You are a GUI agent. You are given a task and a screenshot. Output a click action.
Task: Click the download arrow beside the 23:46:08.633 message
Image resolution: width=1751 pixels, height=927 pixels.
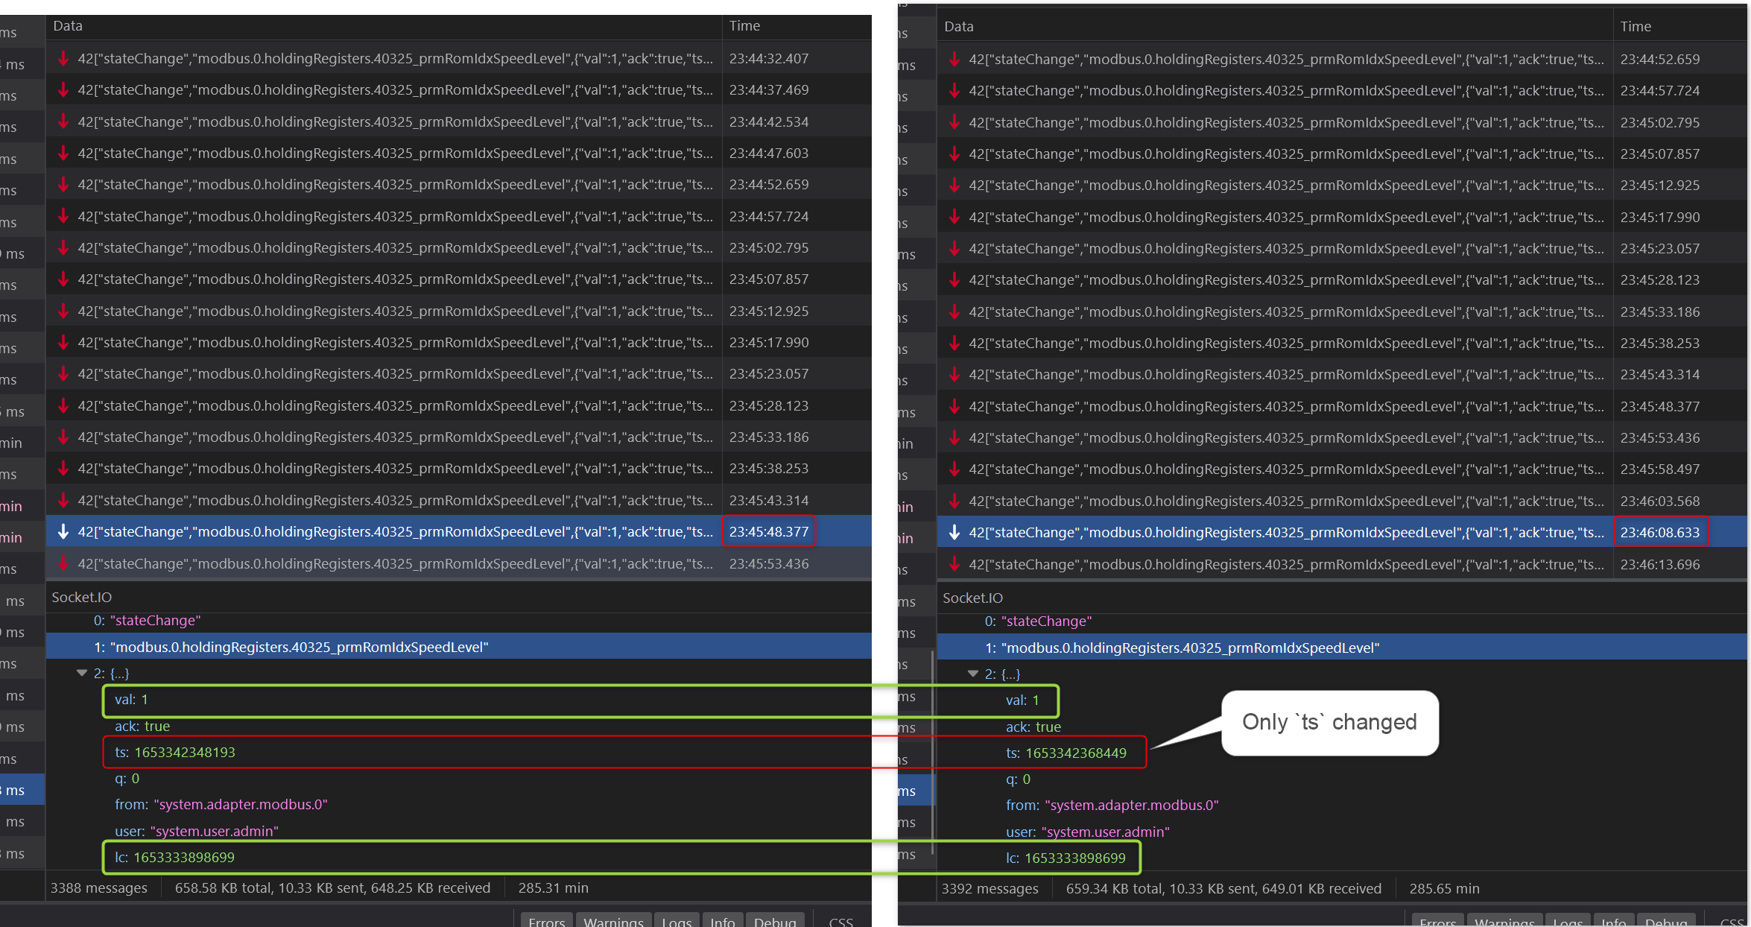click(954, 531)
